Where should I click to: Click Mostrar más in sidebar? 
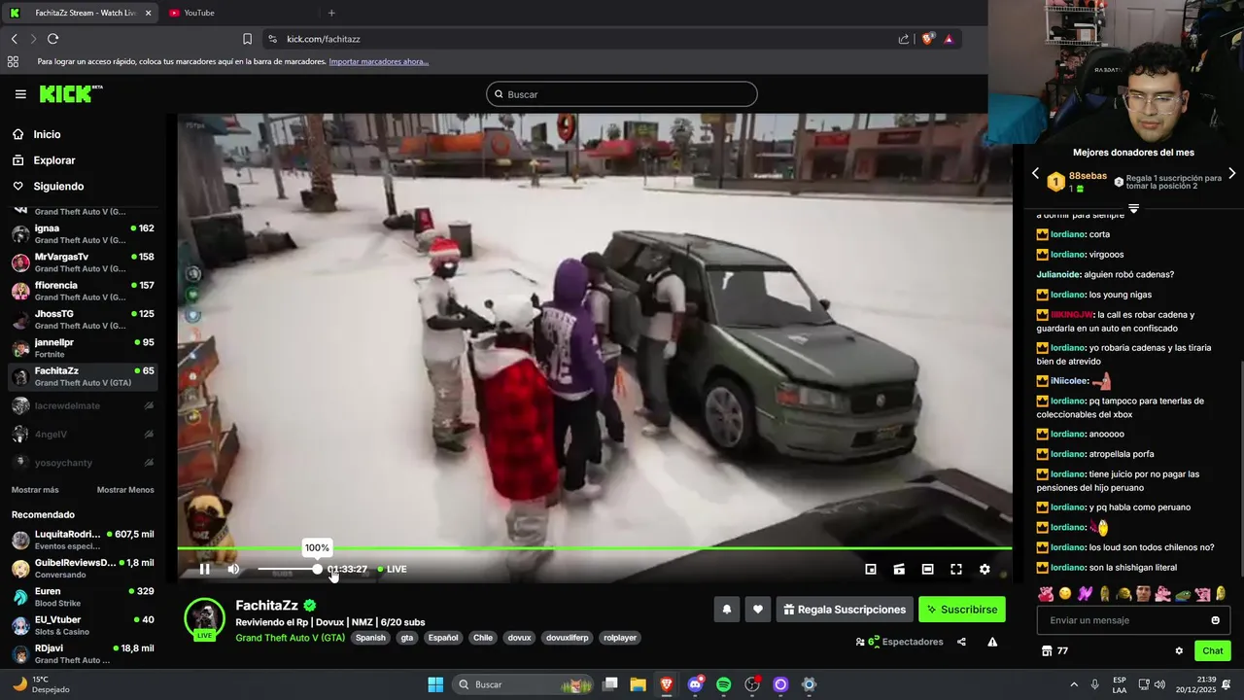pyautogui.click(x=35, y=490)
